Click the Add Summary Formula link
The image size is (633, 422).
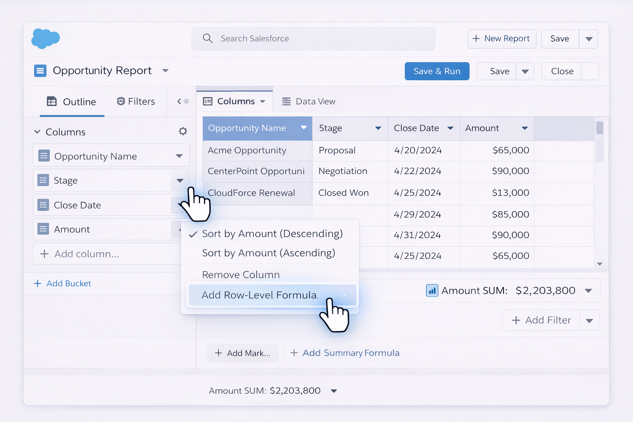(345, 353)
